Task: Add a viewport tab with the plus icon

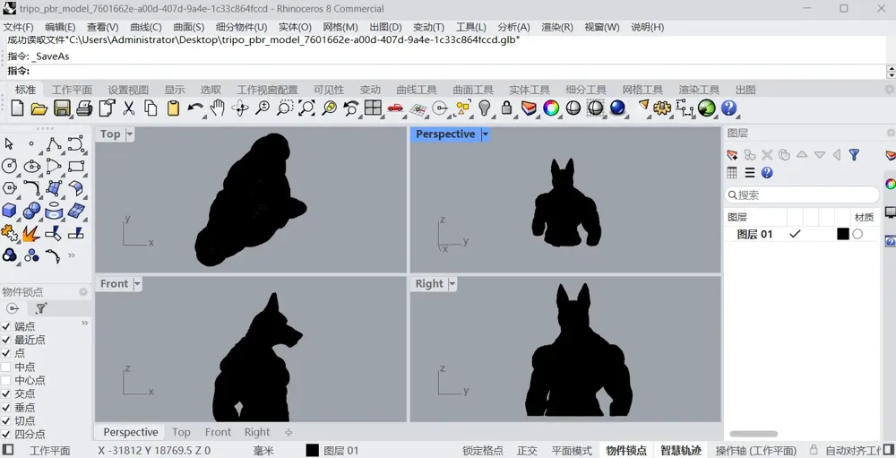Action: click(x=289, y=432)
